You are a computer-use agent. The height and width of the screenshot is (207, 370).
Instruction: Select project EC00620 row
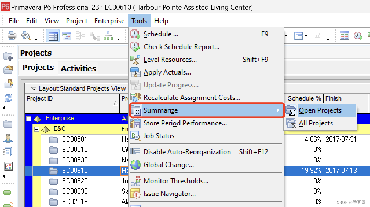(x=75, y=181)
